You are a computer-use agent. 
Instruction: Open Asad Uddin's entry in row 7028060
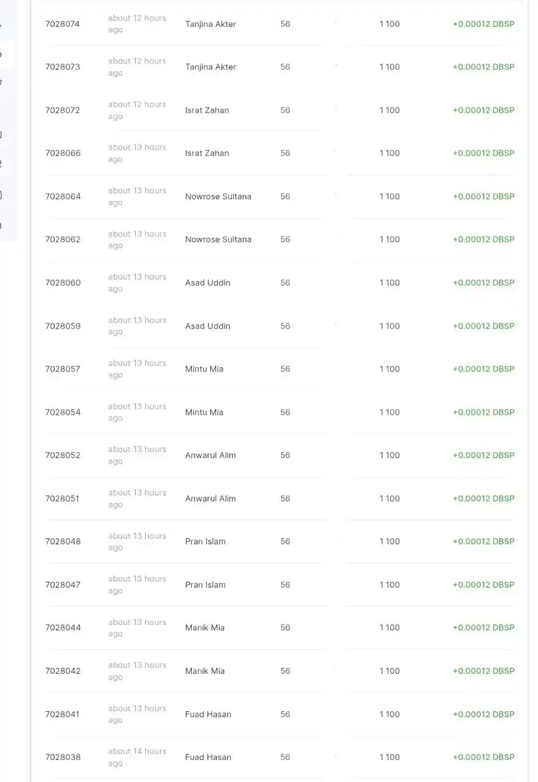coord(208,282)
